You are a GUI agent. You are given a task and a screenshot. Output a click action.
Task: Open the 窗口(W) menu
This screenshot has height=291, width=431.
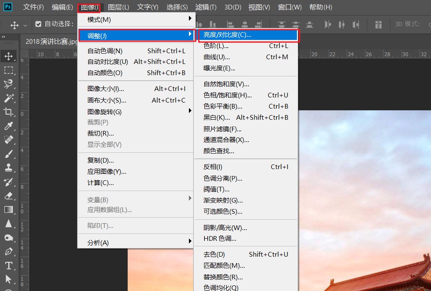coord(290,7)
